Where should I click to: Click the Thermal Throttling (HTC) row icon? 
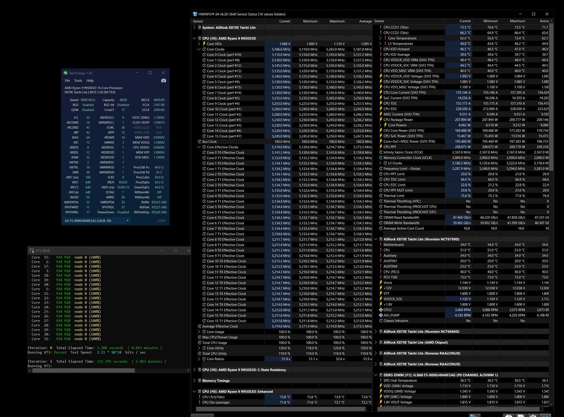coord(380,201)
